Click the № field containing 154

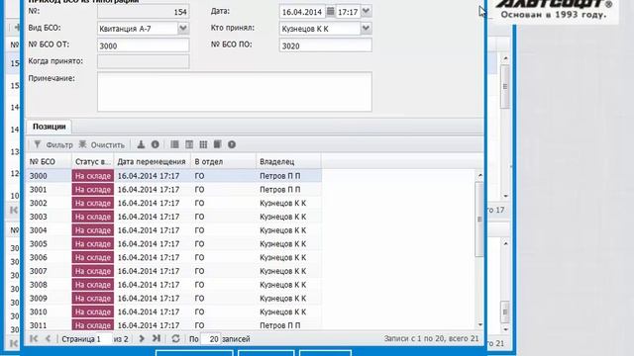[143, 12]
